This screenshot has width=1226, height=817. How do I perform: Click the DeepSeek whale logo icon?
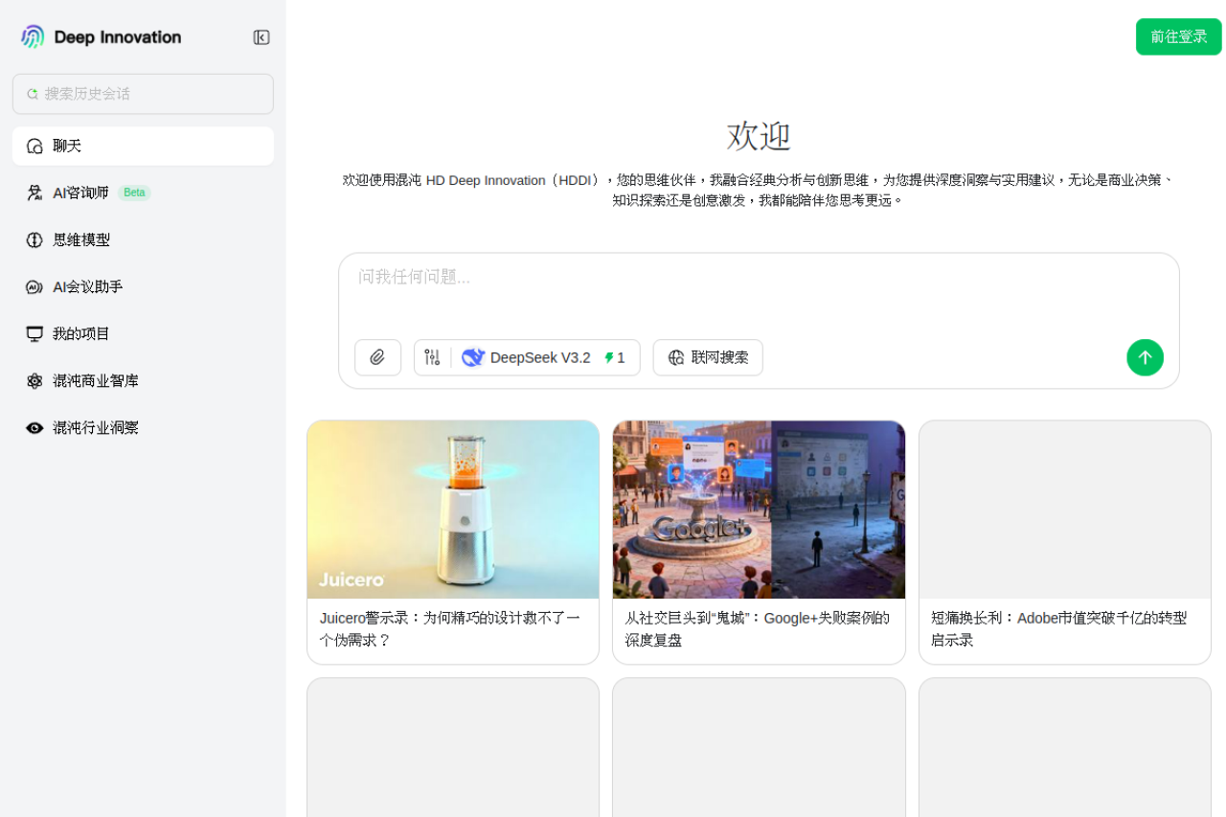click(x=473, y=357)
